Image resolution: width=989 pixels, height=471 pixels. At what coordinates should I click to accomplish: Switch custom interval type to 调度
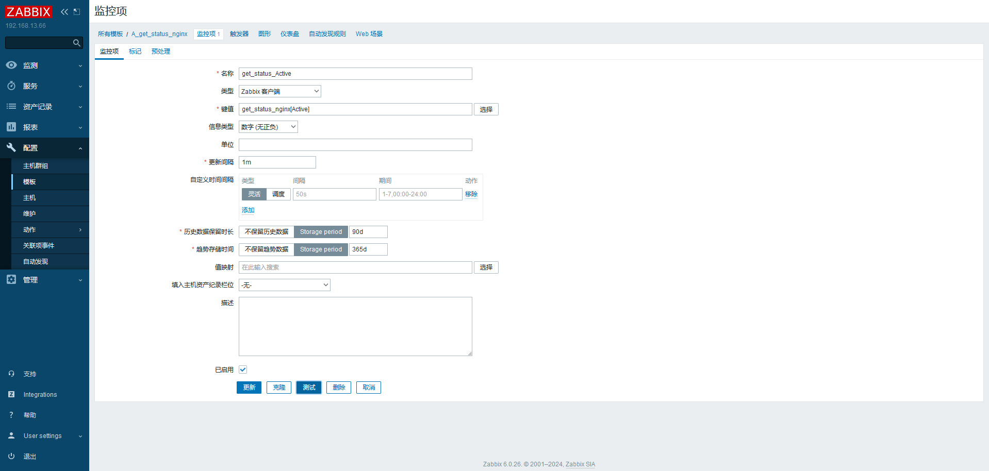tap(278, 194)
